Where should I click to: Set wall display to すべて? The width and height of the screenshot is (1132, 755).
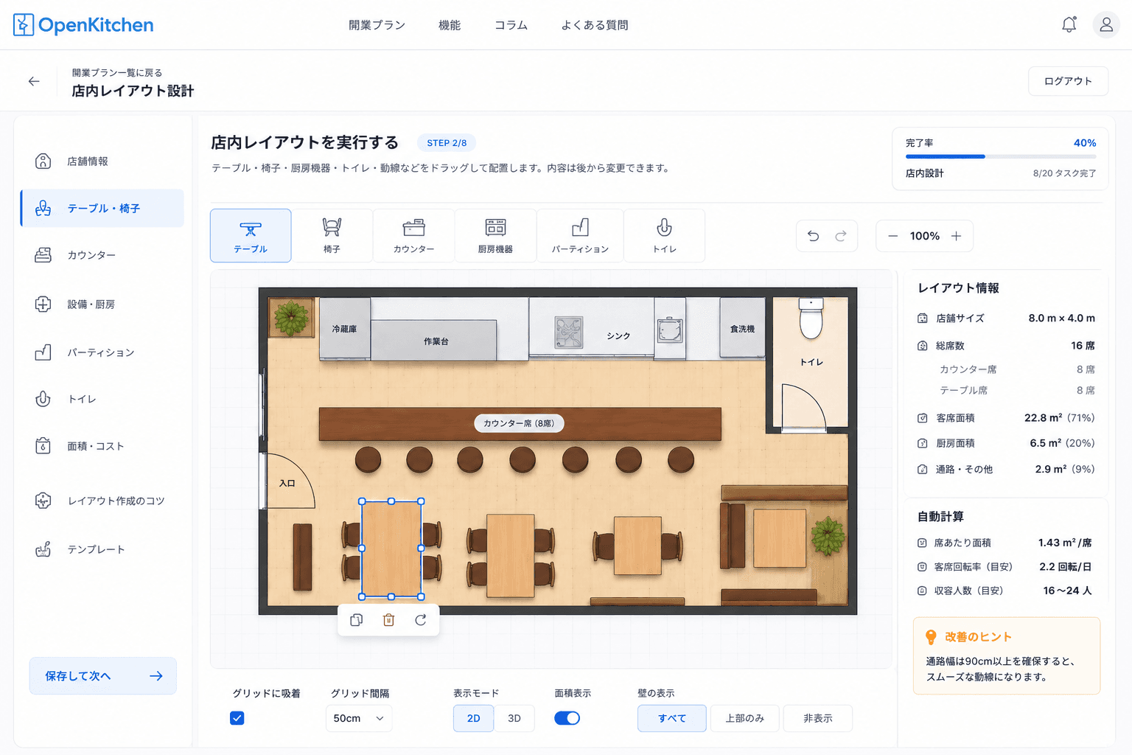pos(671,718)
